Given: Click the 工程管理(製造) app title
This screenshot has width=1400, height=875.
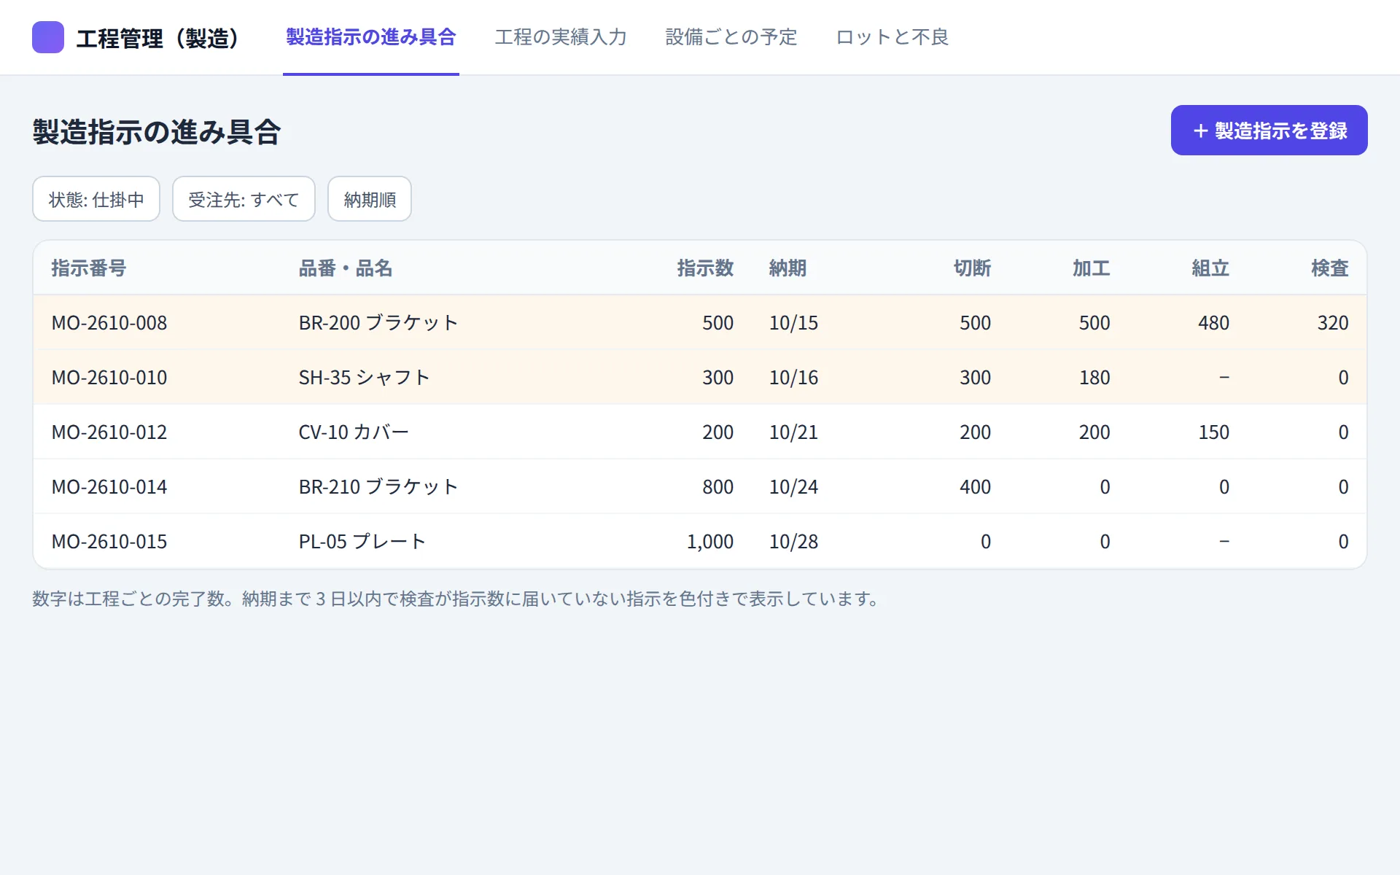Looking at the screenshot, I should click(158, 38).
